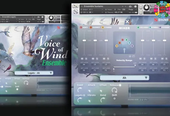The height and width of the screenshot is (116, 170).
Task: Click the snapshot camera icon in Ensemble Sustains
Action: tap(130, 6)
